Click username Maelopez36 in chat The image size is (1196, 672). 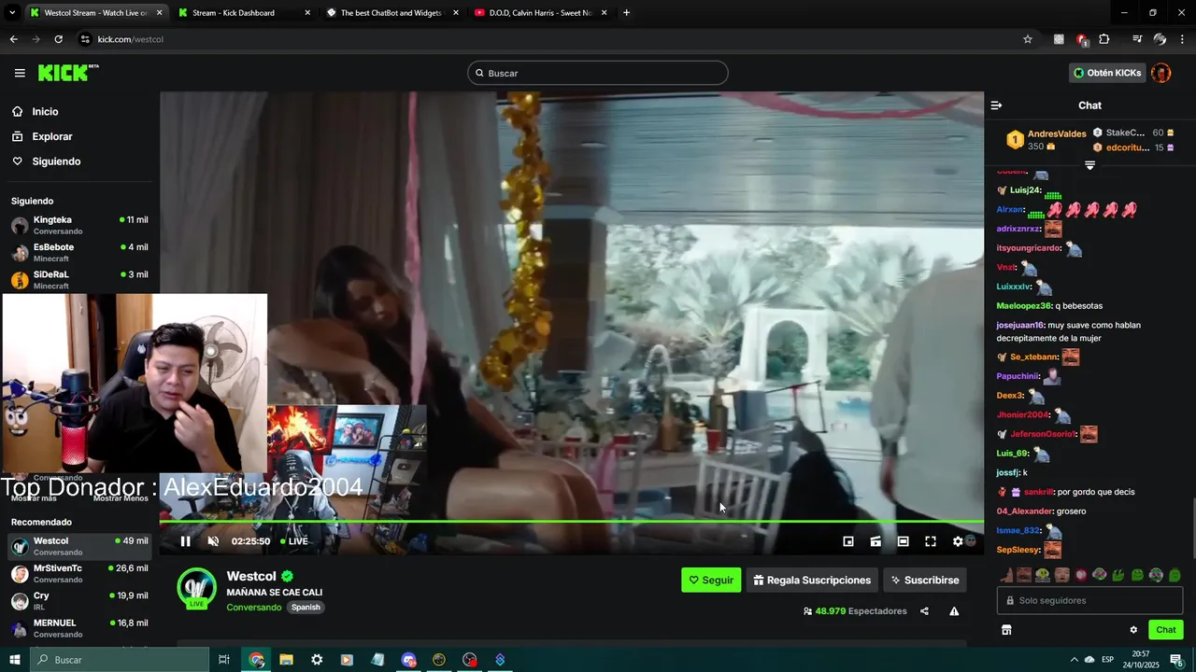click(x=1024, y=306)
